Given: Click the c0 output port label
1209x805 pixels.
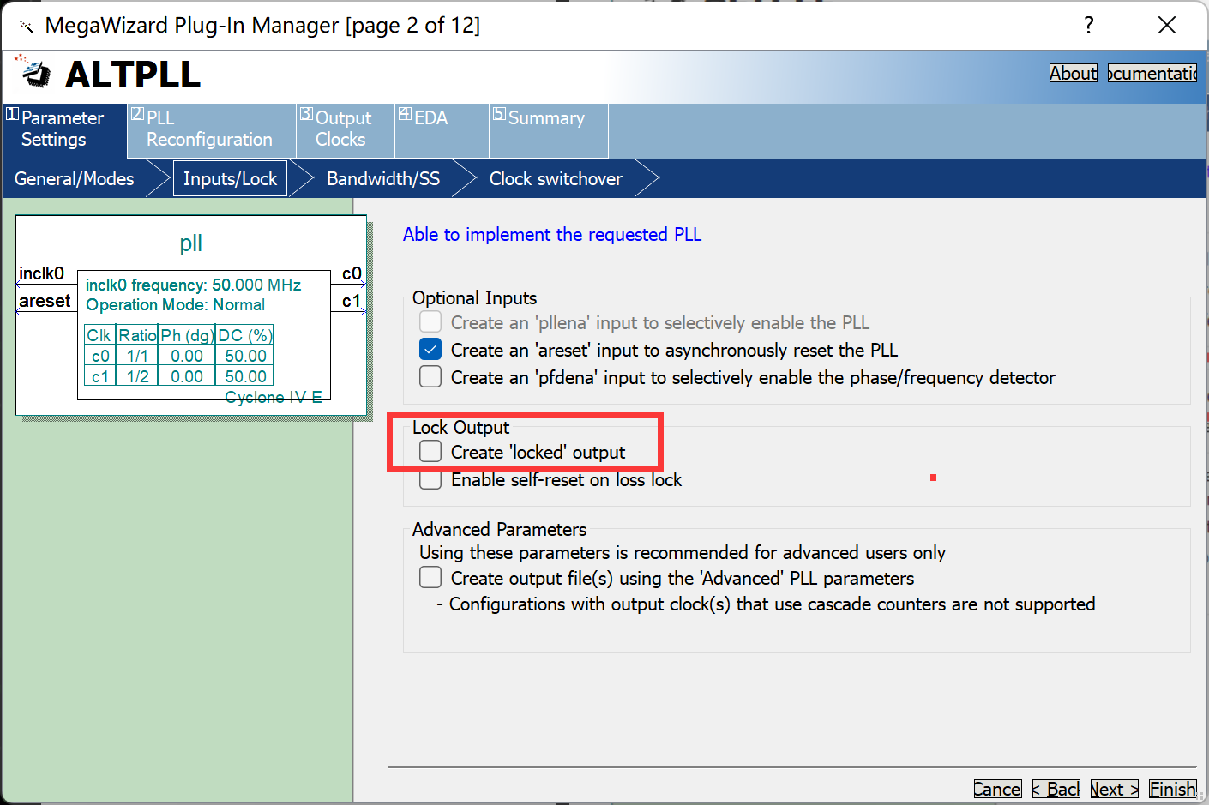Looking at the screenshot, I should 352,273.
